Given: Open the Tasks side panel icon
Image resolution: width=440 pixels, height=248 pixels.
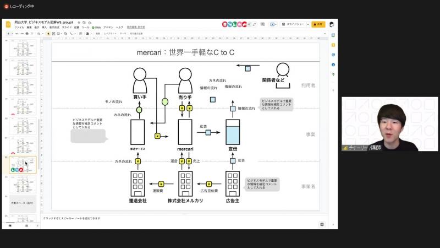Looking at the screenshot, I should click(x=333, y=55).
